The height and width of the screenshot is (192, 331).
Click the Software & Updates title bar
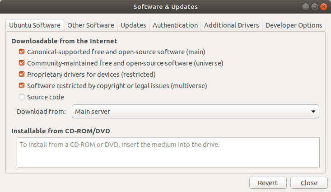165,7
